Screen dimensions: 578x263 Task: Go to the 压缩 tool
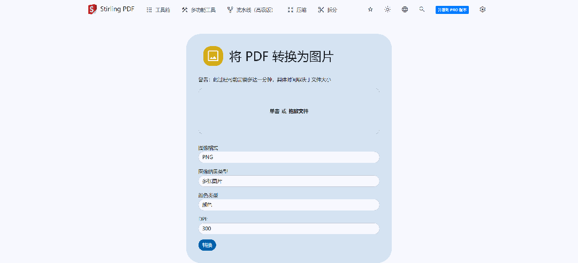coord(296,10)
